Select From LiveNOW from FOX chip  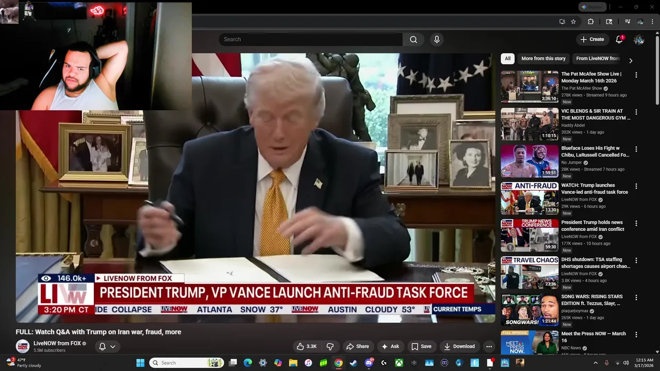(598, 59)
